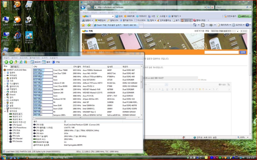Open the 보기(V) menu in EVEREST
Screen dimensions: 257x160
click(14, 58)
